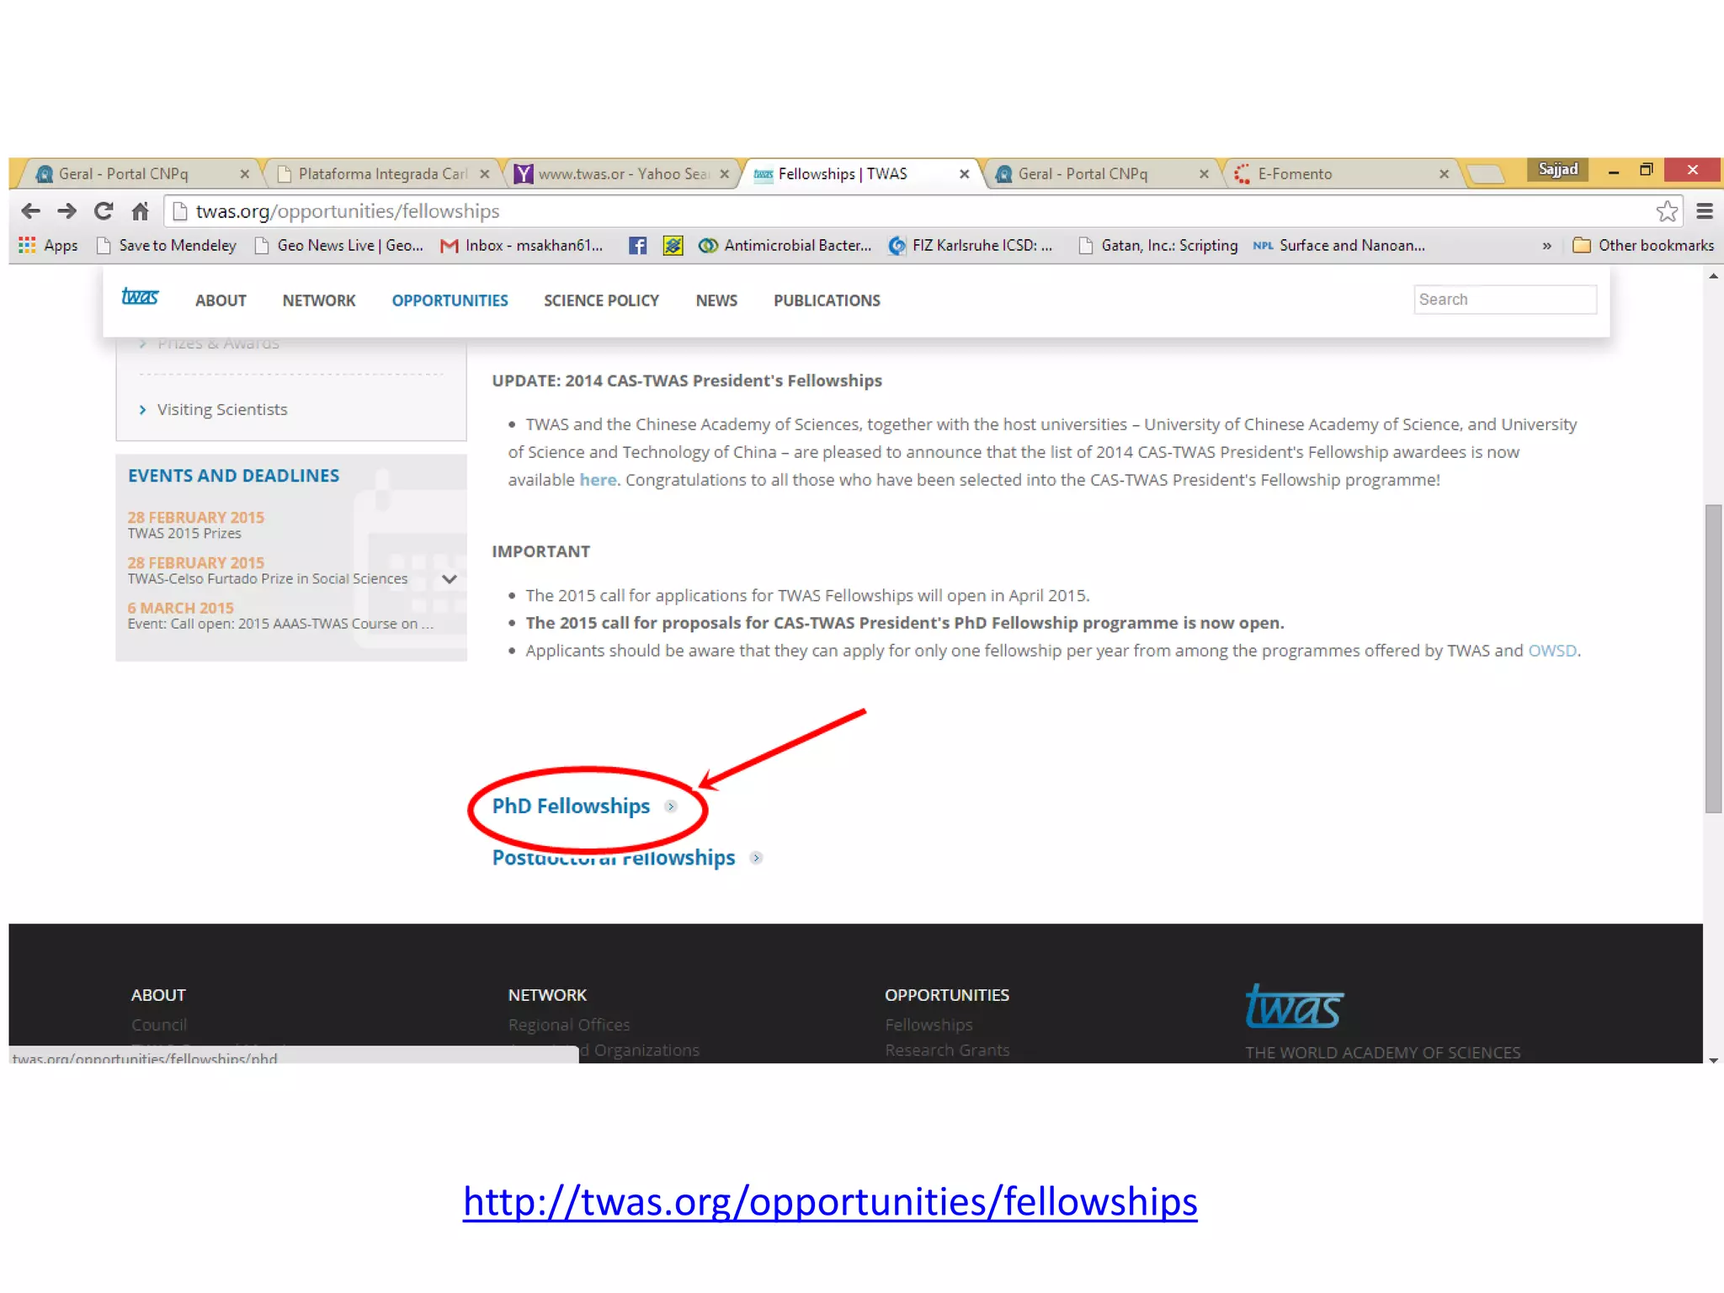This screenshot has width=1724, height=1293.
Task: Open the Facebook bookmark icon
Action: click(637, 245)
